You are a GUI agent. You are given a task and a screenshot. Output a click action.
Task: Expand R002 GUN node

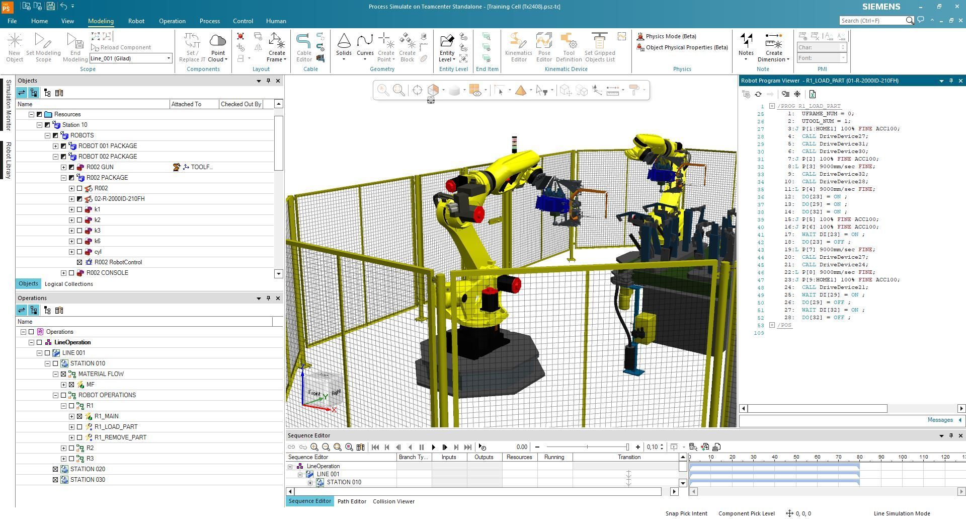point(63,167)
